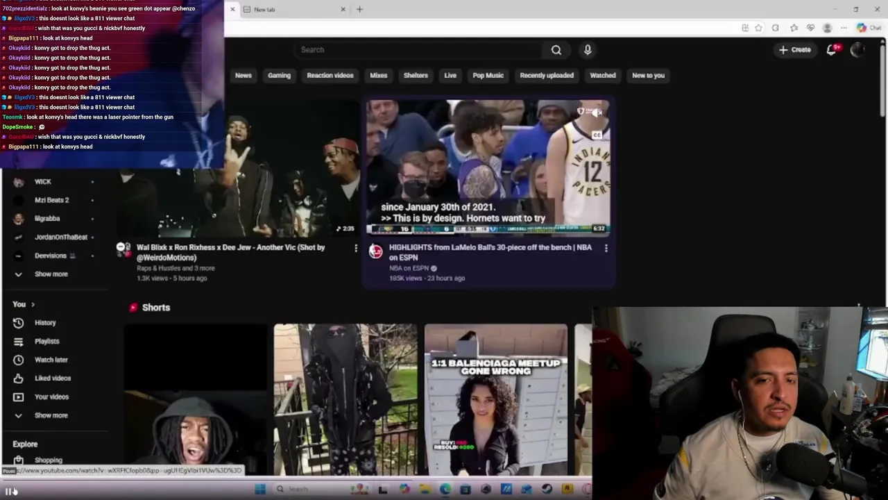Click the browser profile icon in toolbar
Viewport: 888px width, 500px height.
[x=827, y=28]
